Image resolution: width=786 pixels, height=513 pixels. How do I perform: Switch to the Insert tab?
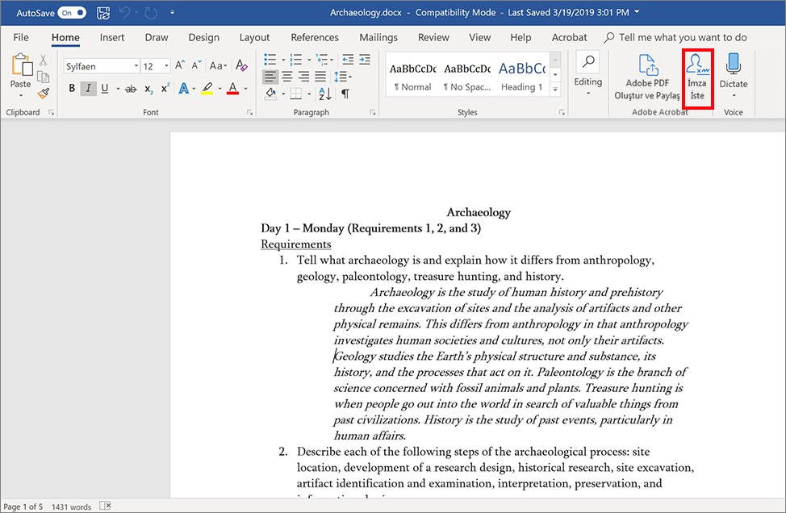112,38
